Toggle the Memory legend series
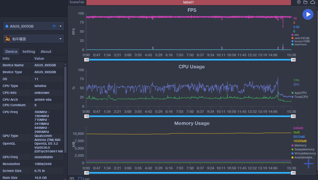Screen dimensions: 318x180 tap(299, 145)
